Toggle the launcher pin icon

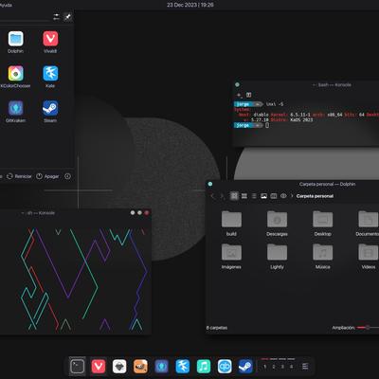(67, 17)
